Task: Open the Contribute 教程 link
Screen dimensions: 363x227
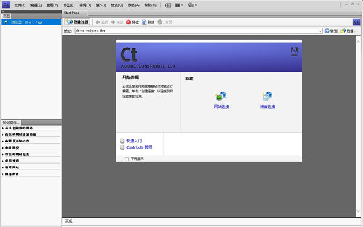Action: 139,147
